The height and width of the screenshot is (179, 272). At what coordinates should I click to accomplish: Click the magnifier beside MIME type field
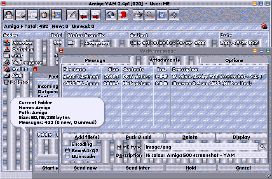pos(263,147)
